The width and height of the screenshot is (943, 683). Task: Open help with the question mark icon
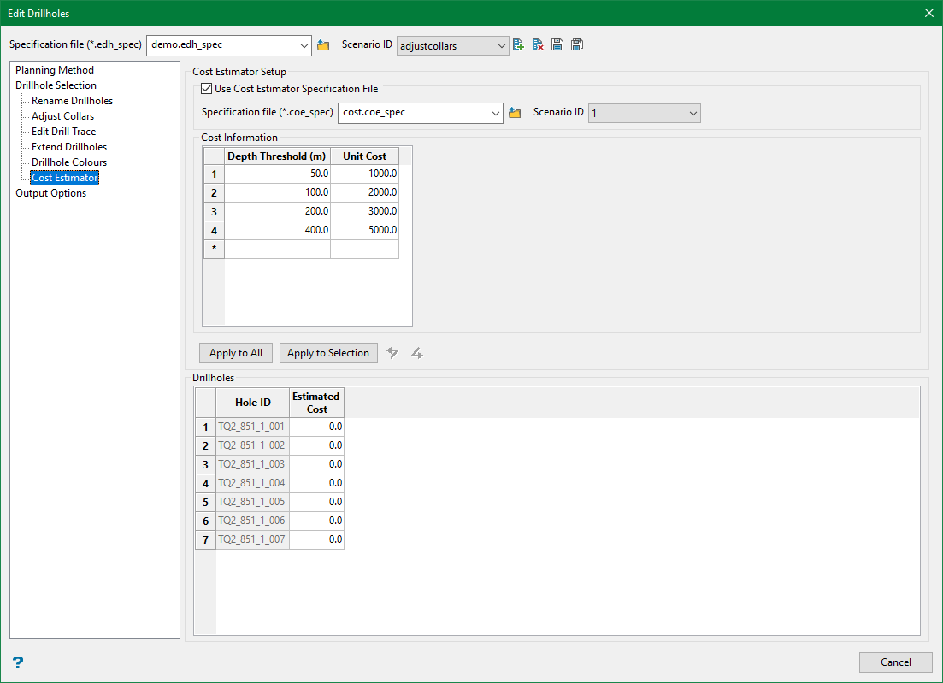point(18,662)
